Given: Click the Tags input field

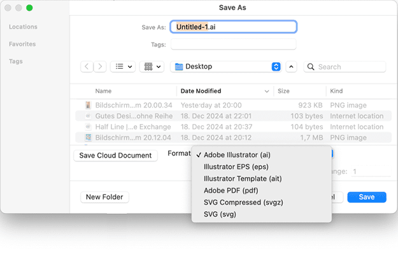Looking at the screenshot, I should [234, 44].
